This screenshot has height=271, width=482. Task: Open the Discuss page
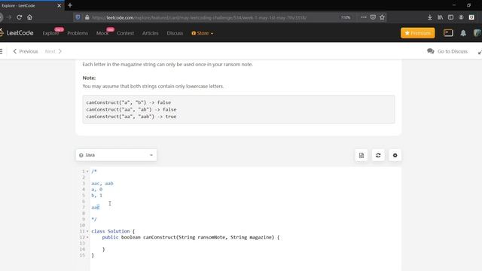(175, 33)
